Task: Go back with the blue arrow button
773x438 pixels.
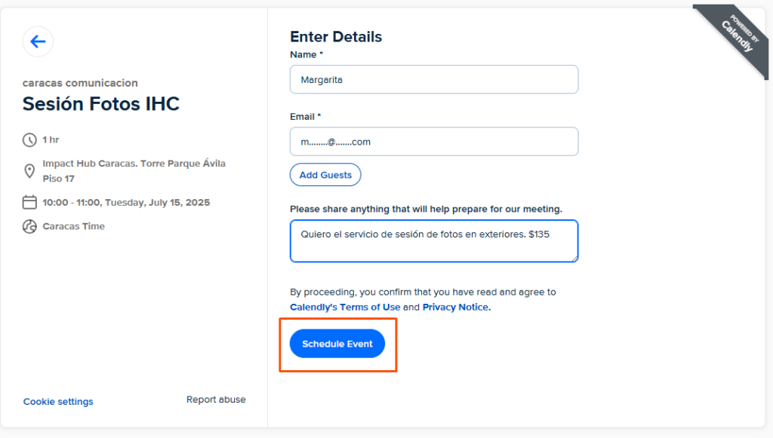Action: (x=38, y=41)
